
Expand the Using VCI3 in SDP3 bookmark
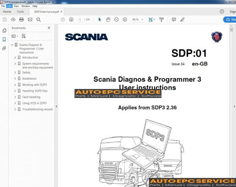(x=15, y=103)
